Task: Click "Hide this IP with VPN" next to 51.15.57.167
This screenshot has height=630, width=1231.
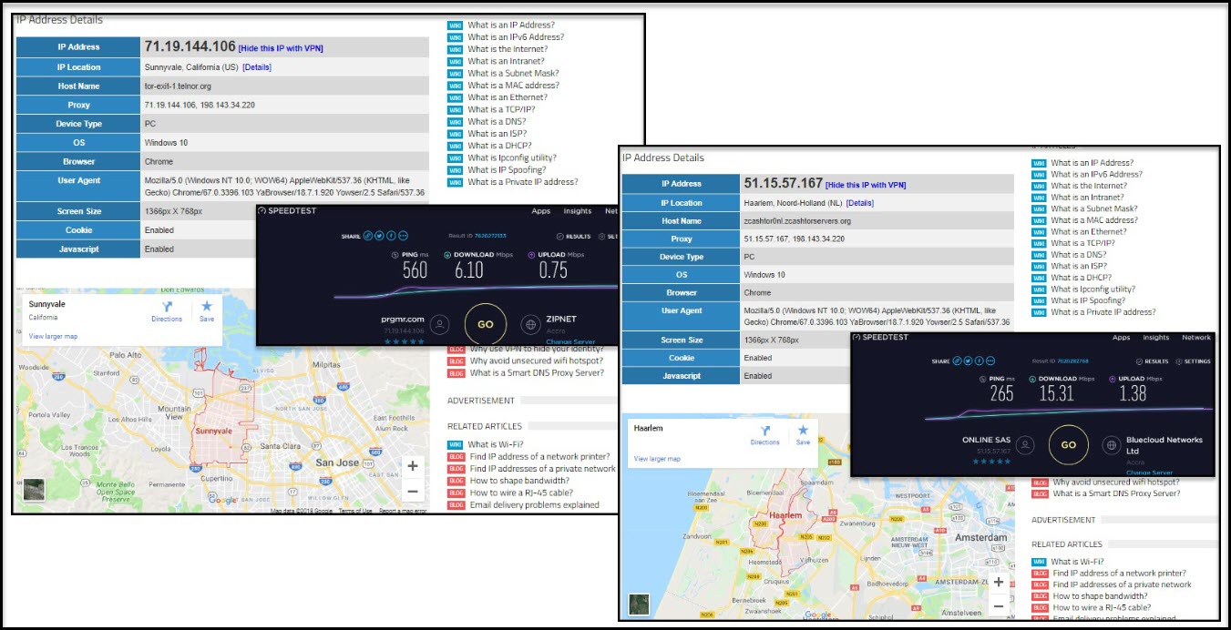Action: pyautogui.click(x=864, y=185)
